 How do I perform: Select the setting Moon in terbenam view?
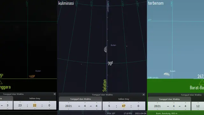click(166, 74)
